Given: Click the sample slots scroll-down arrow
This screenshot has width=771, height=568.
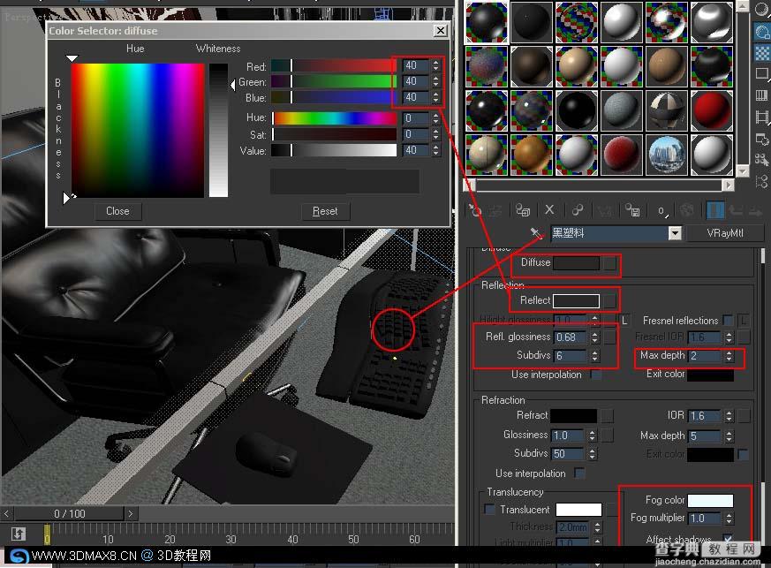Looking at the screenshot, I should 743,170.
